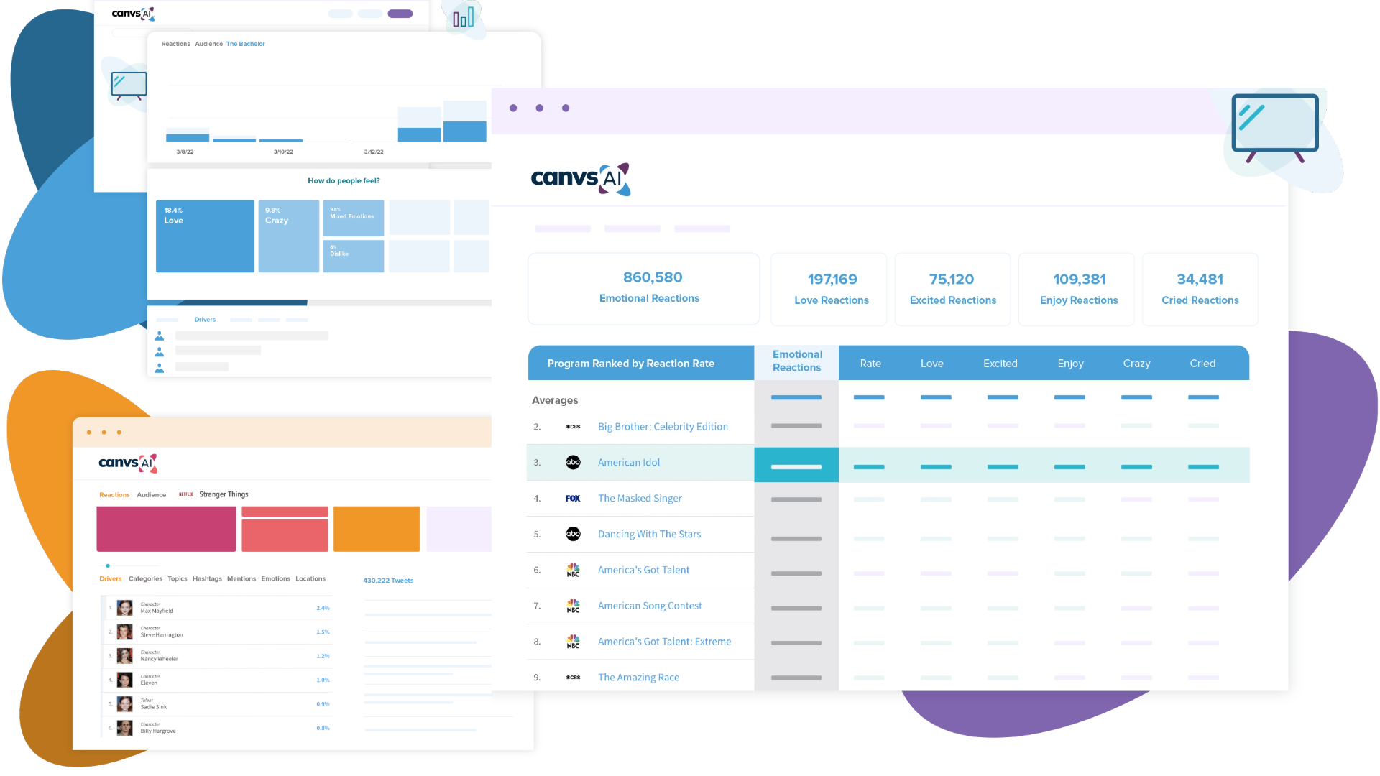Switch to the Hashtags tab
Viewport: 1380px width, 776px height.
[207, 579]
